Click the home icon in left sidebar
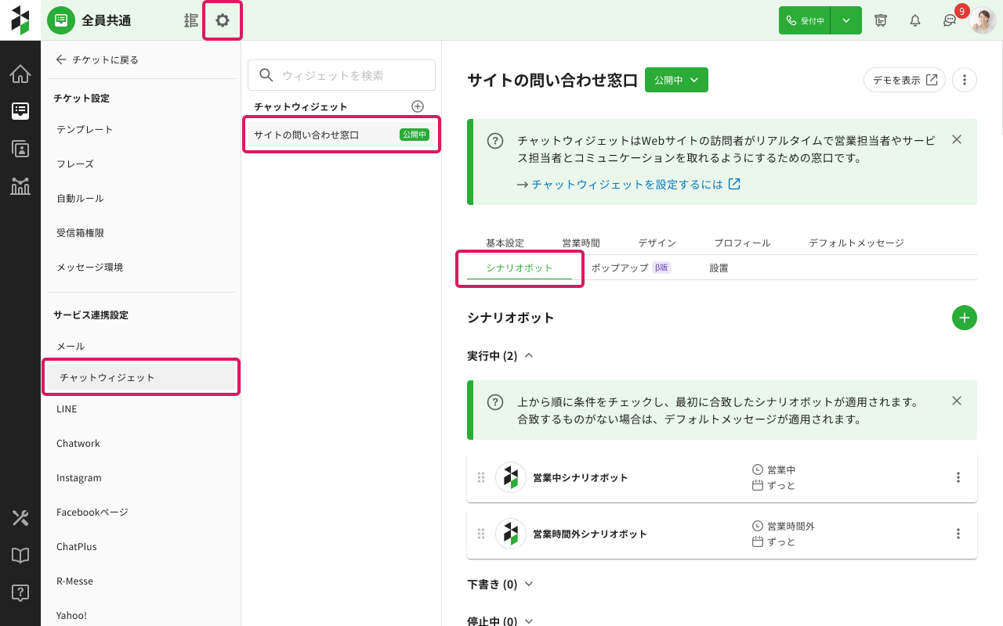1003x626 pixels. pos(20,74)
